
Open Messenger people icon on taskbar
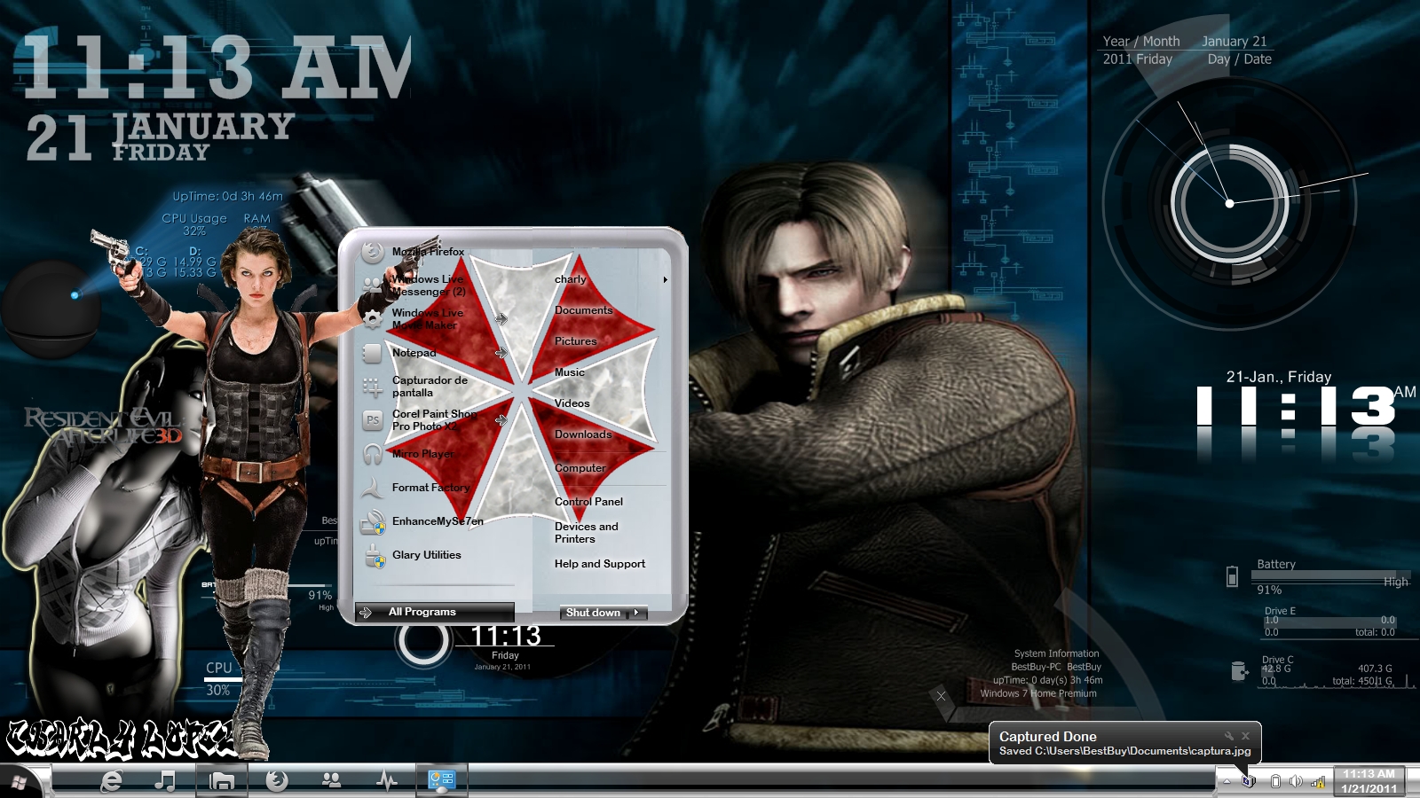[x=332, y=781]
